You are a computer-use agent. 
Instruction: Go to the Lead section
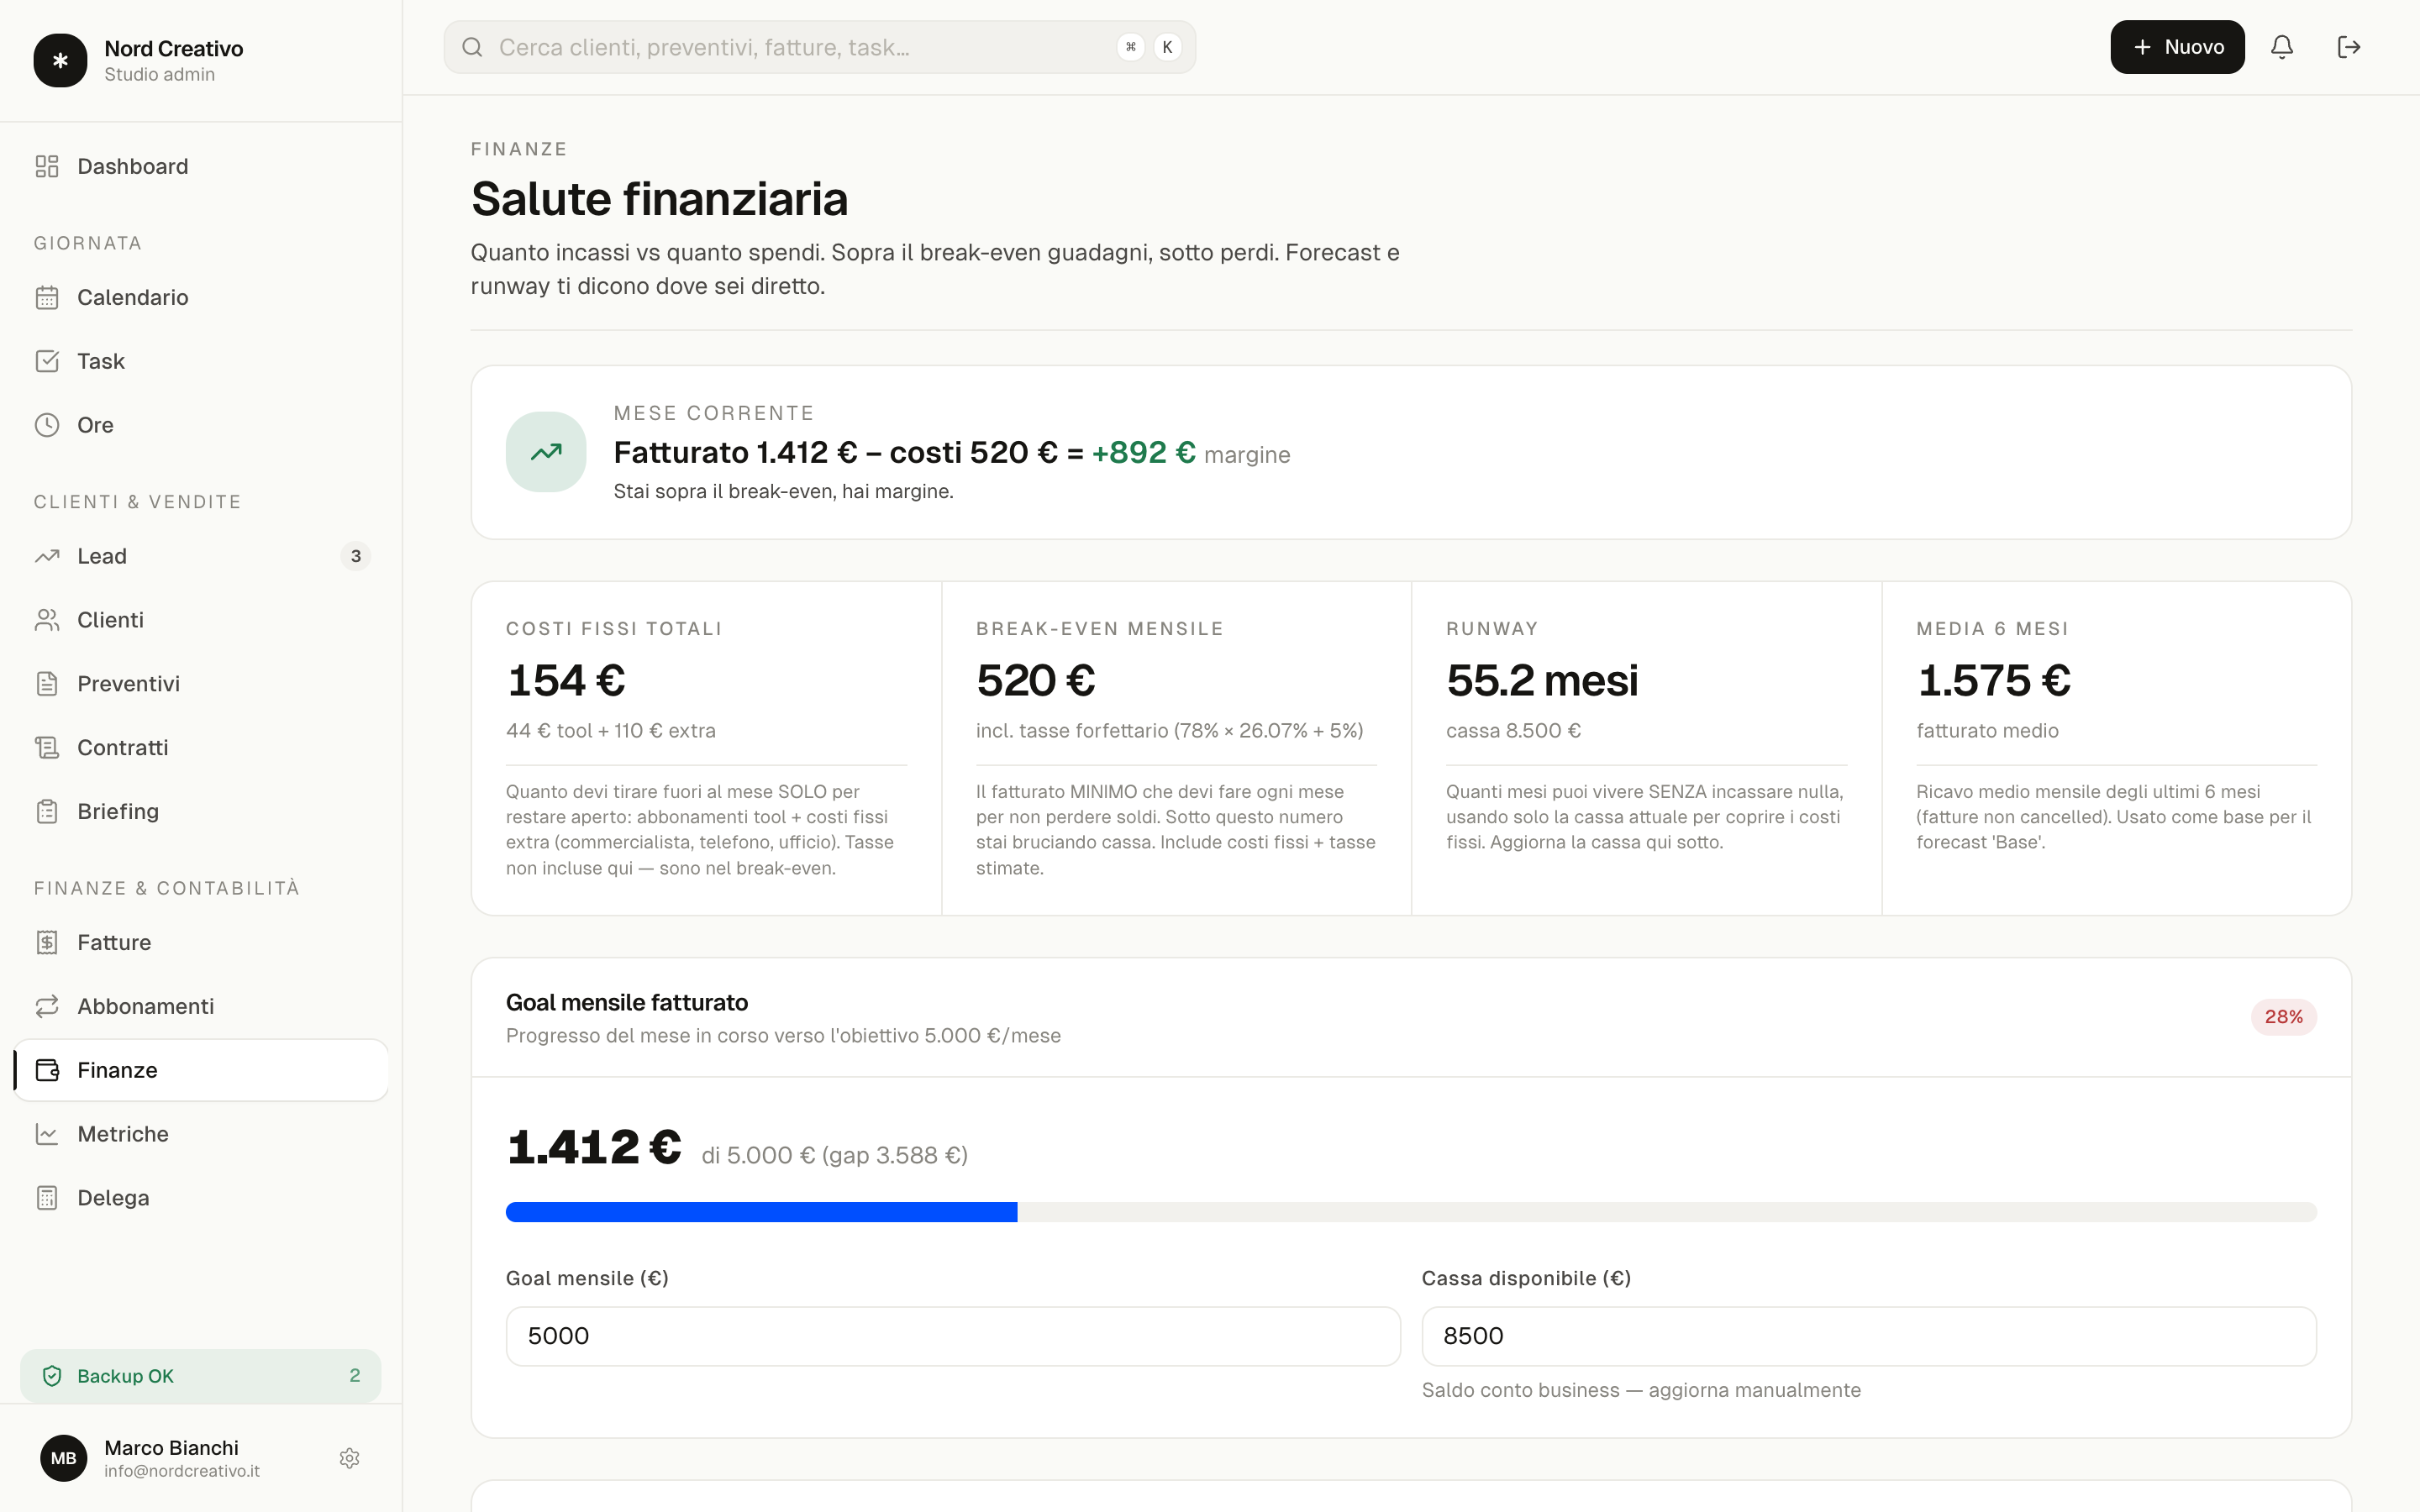coord(201,556)
